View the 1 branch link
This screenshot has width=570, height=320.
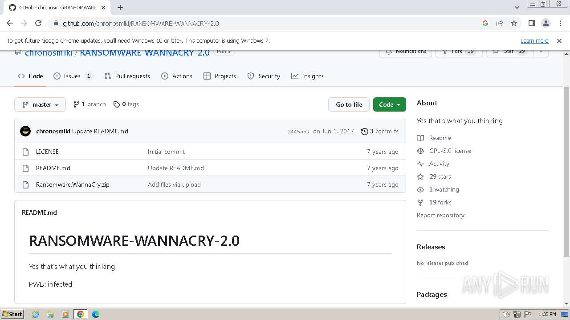pyautogui.click(x=90, y=104)
